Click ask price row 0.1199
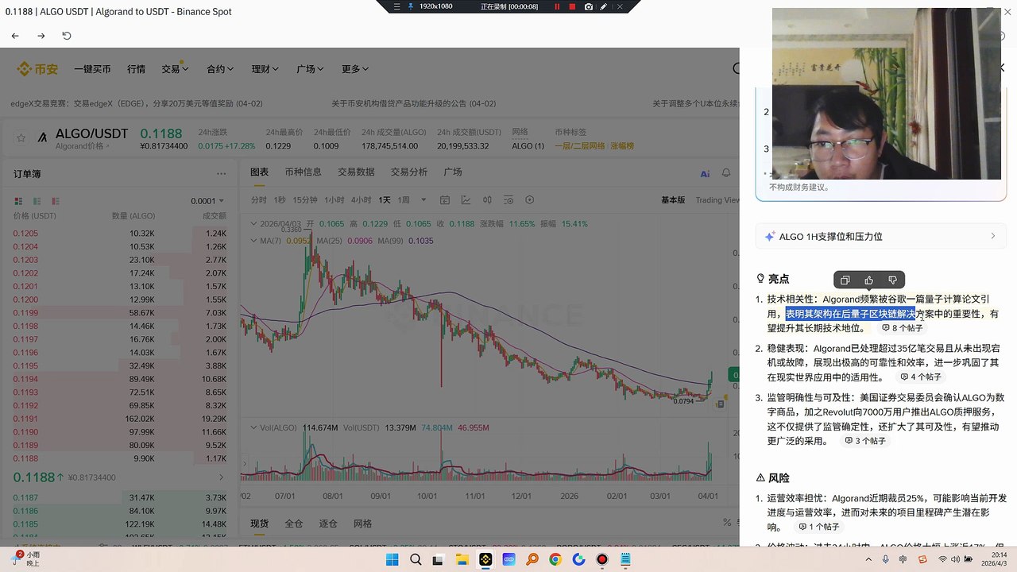 (x=120, y=313)
